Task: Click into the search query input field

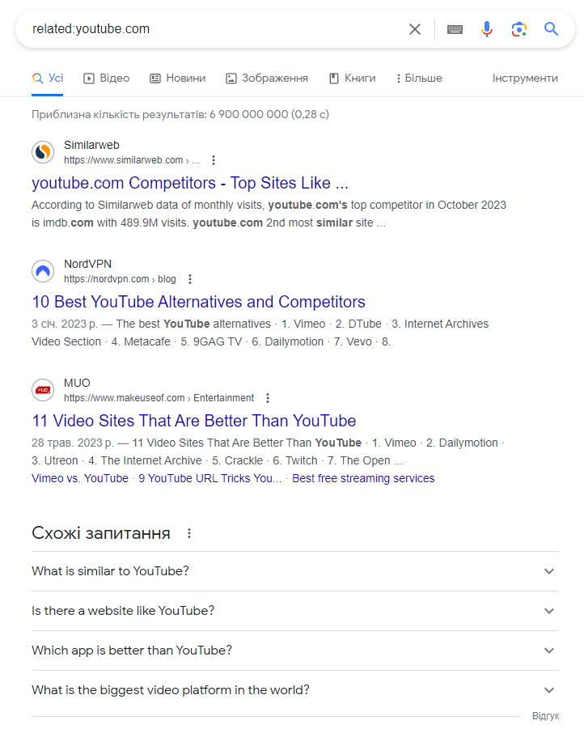Action: 210,29
